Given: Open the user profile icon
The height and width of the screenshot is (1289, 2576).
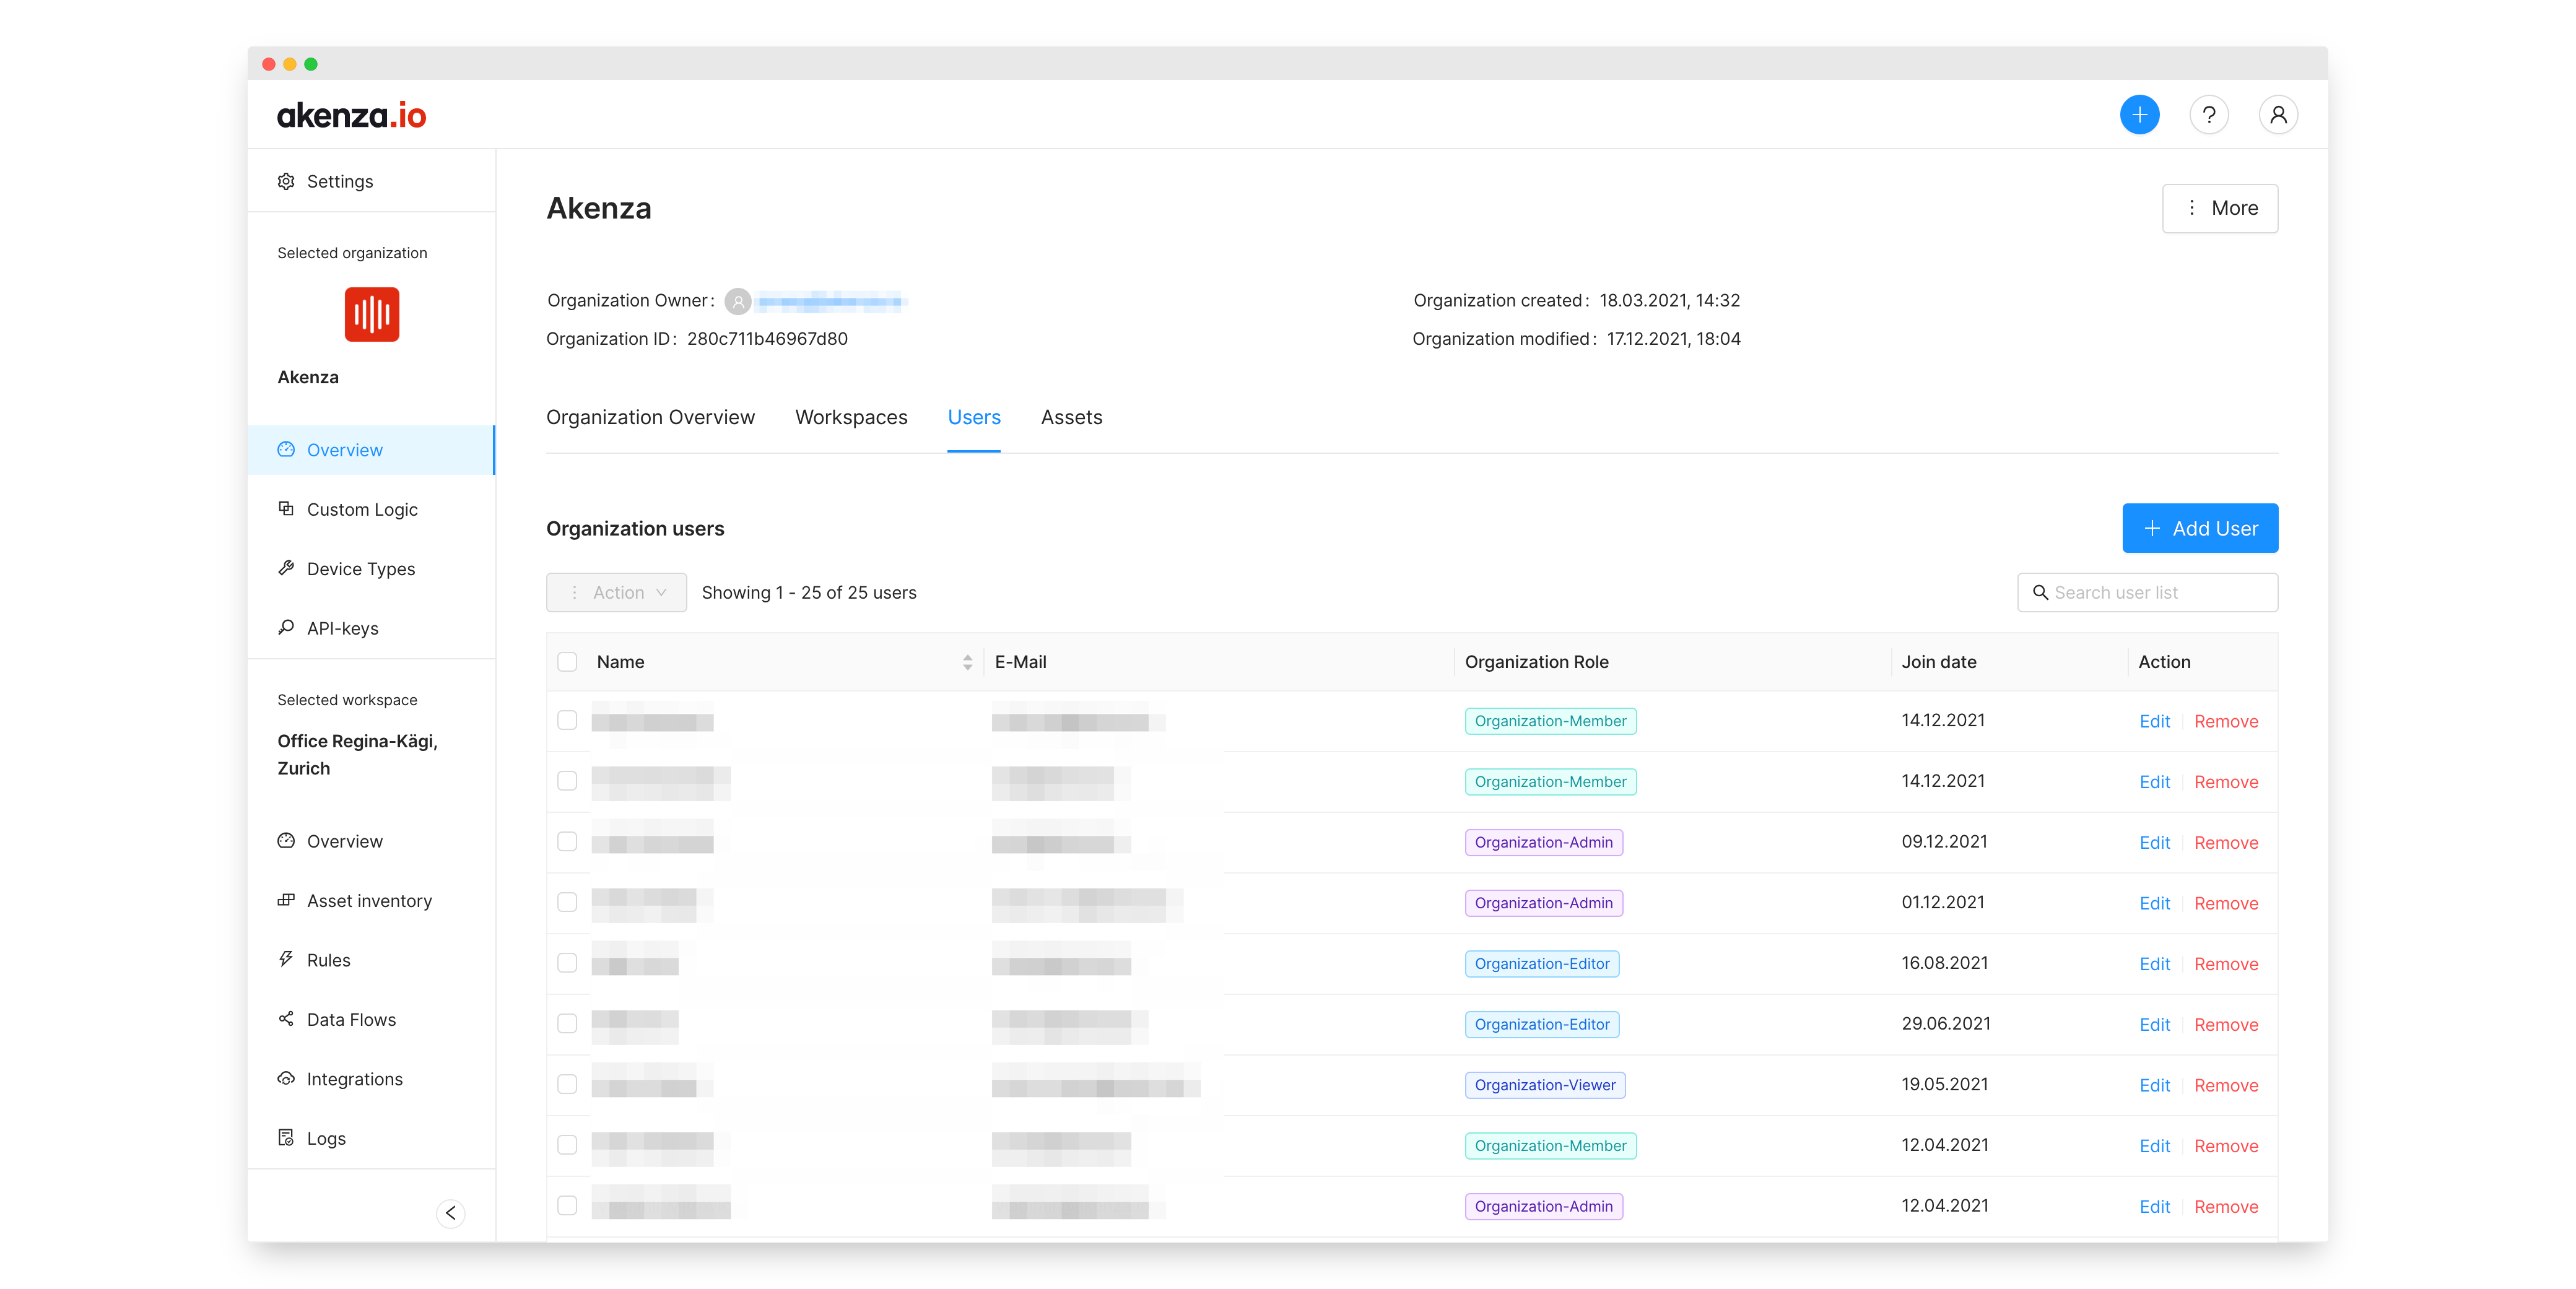Looking at the screenshot, I should pyautogui.click(x=2277, y=115).
